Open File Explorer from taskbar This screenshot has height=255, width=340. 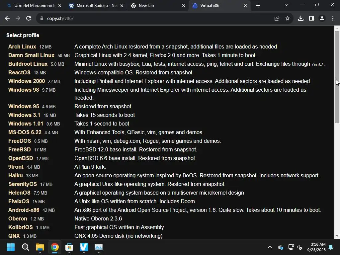40,247
